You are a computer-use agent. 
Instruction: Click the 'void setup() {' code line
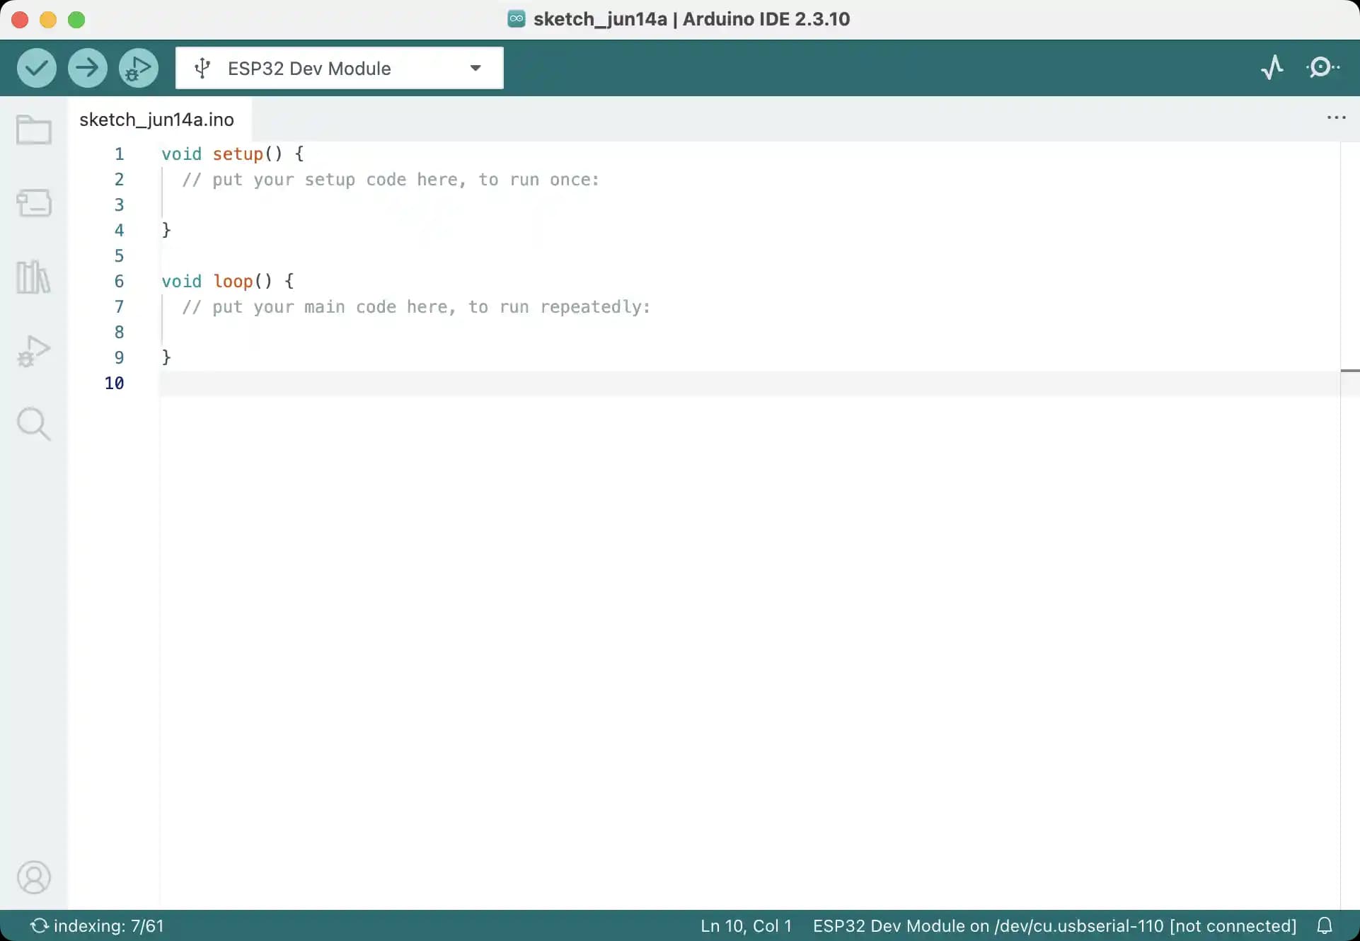[x=233, y=154]
